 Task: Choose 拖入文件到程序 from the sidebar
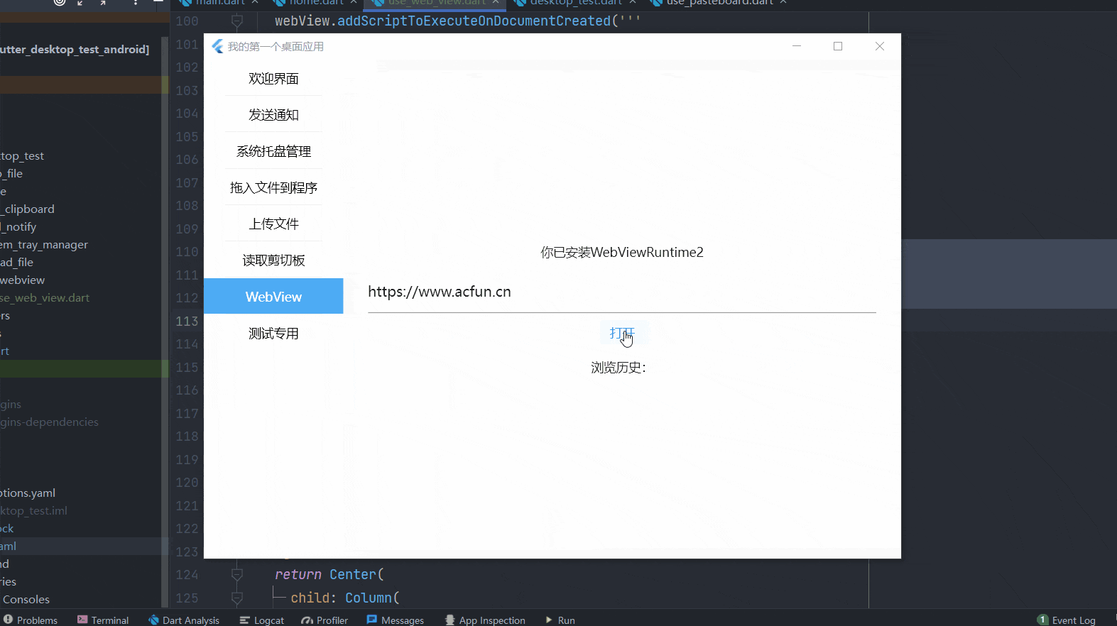click(x=273, y=187)
